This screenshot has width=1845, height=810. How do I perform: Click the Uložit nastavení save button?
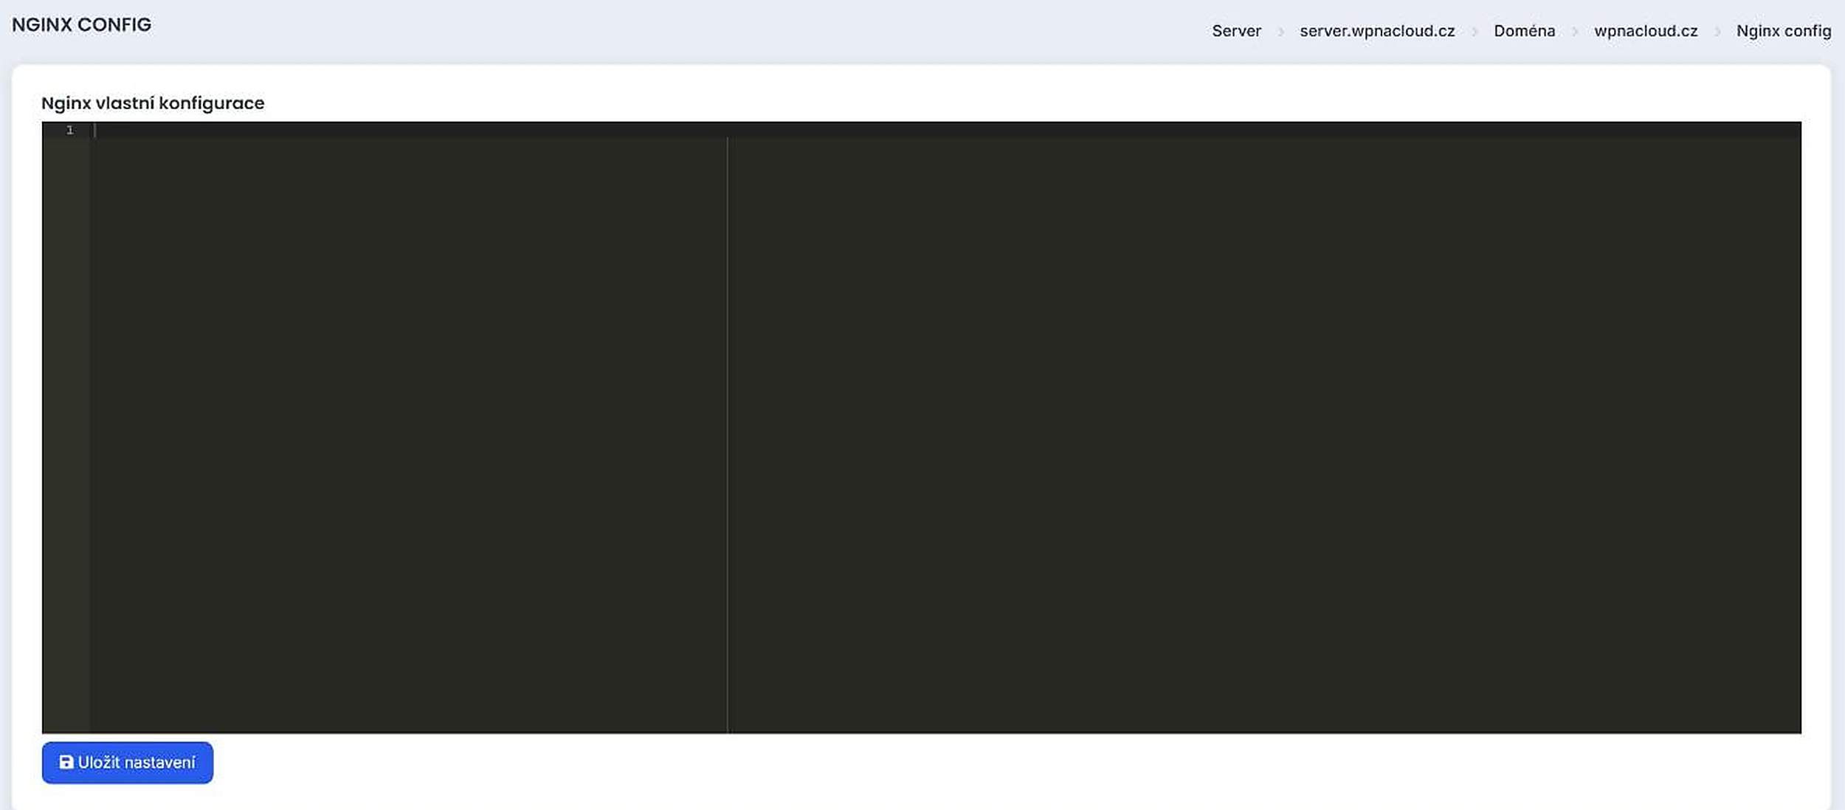point(128,762)
